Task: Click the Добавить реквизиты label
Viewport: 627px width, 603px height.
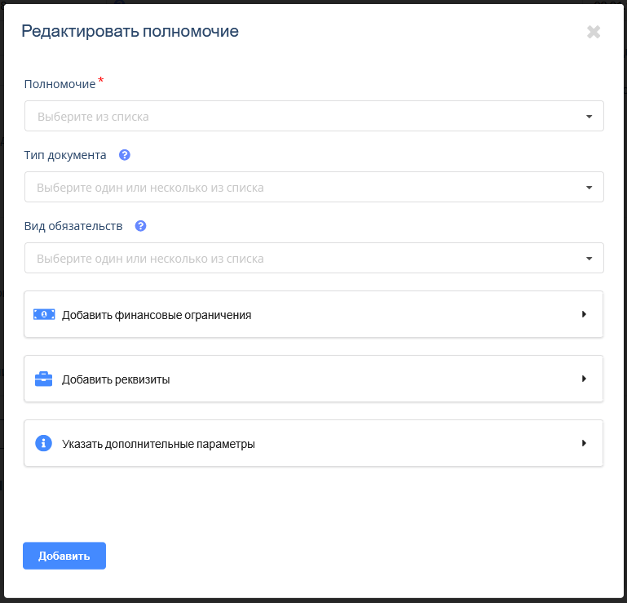Action: (116, 379)
